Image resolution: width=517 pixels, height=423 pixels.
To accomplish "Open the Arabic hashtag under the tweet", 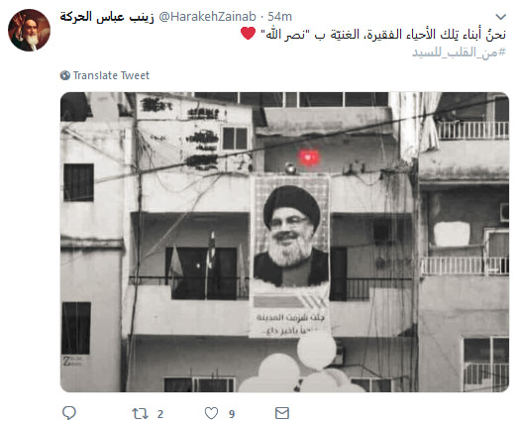I will (x=459, y=53).
